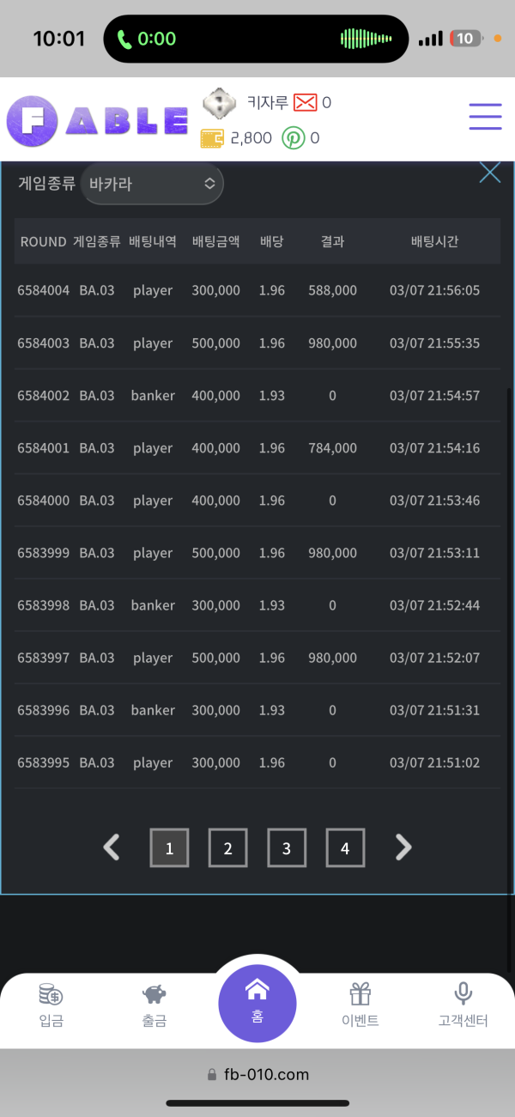
Task: Click the FABLE logo
Action: 97,120
